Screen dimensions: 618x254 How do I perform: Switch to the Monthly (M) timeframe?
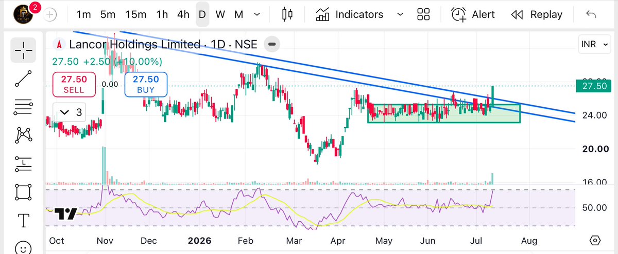238,14
